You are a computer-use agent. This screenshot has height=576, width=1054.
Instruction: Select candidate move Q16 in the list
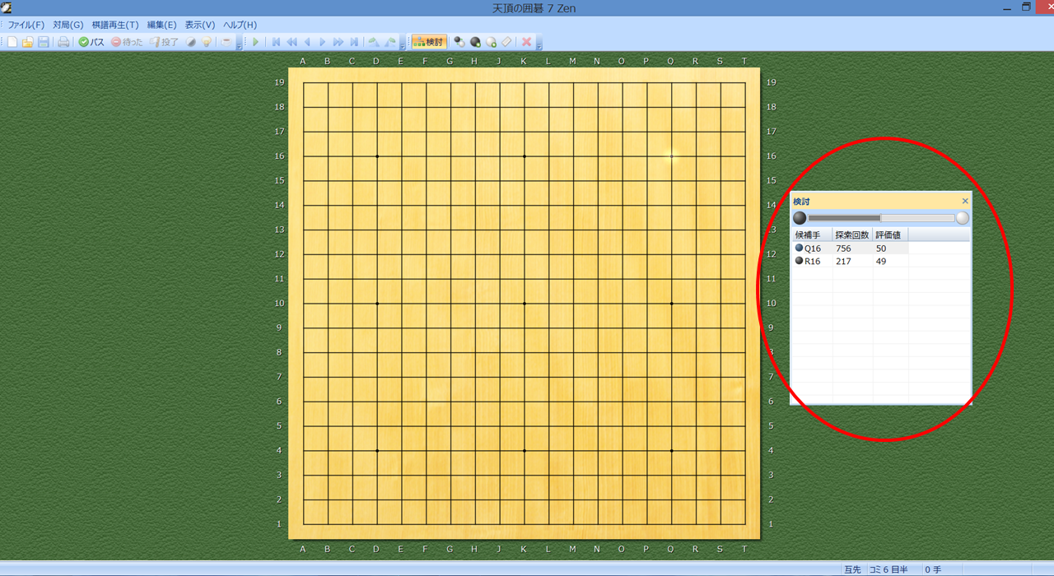coord(813,249)
